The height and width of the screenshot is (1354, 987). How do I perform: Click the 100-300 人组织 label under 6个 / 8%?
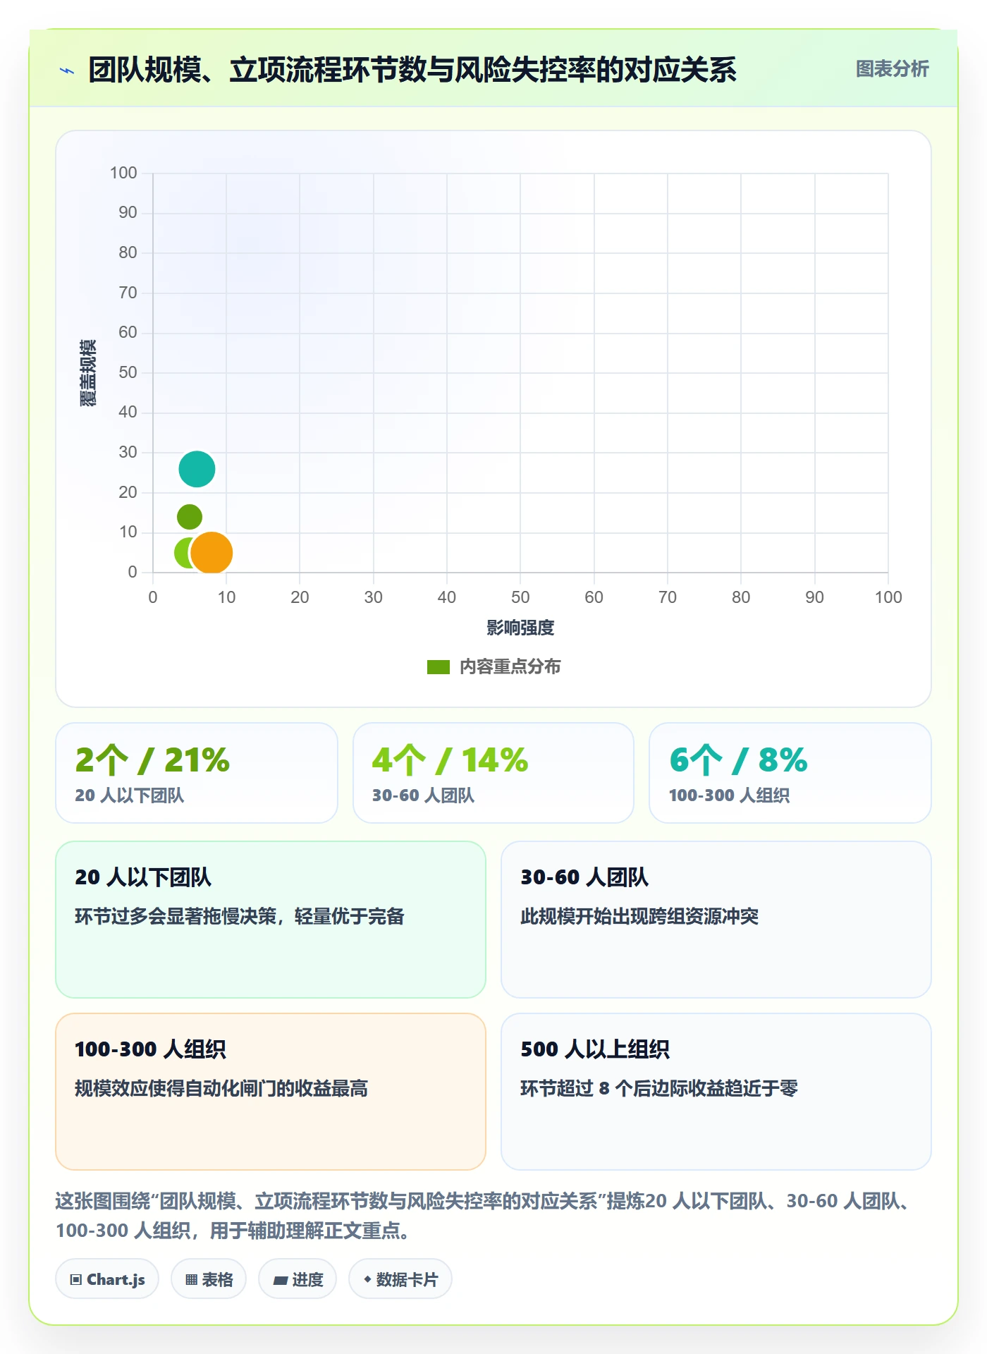click(x=729, y=795)
